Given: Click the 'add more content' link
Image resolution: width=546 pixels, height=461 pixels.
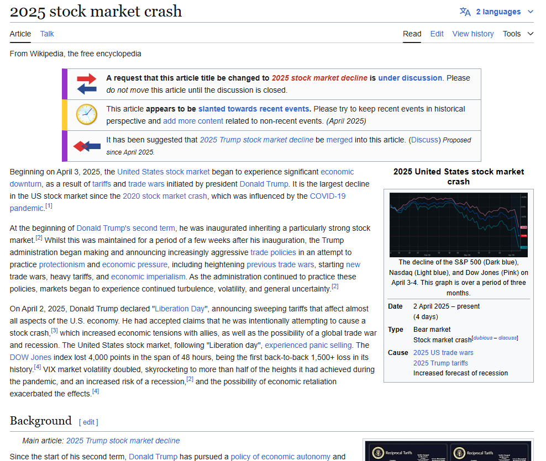Looking at the screenshot, I should (x=193, y=121).
